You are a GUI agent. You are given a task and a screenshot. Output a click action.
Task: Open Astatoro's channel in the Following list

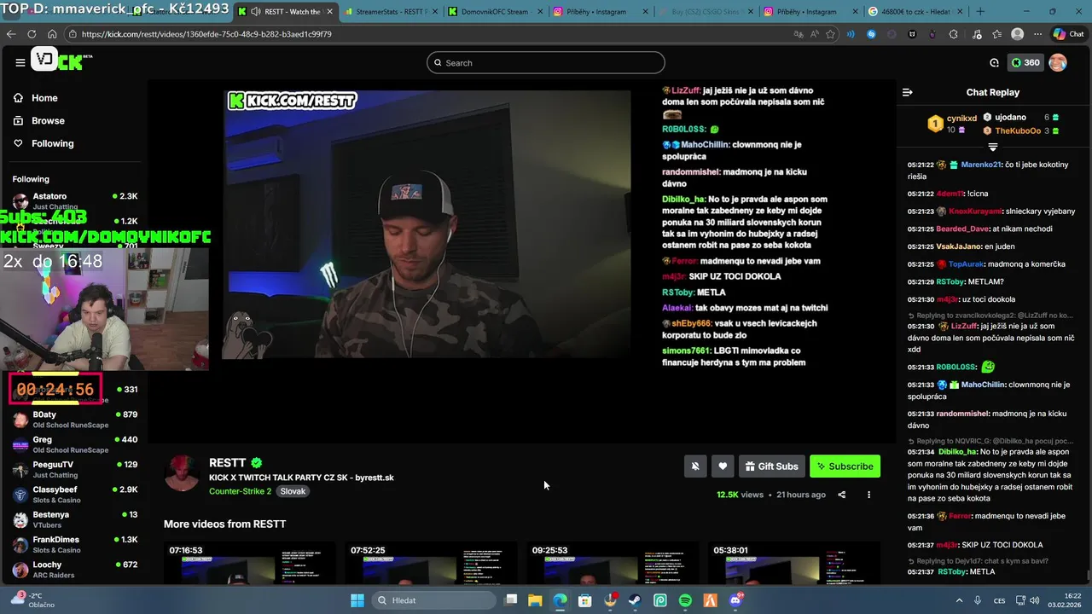pos(75,200)
